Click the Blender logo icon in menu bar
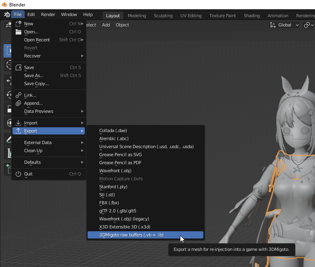Screen dimensions: 315x267 tap(7, 14)
